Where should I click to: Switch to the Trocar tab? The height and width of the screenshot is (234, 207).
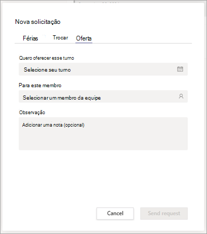[61, 38]
